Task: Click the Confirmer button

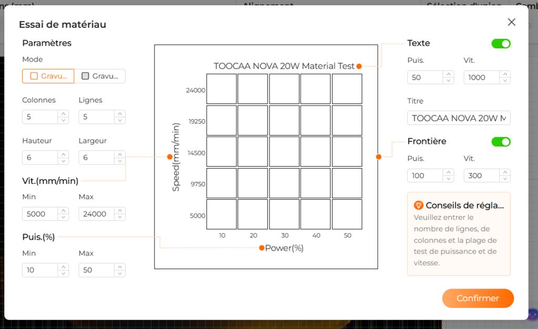Action: point(478,298)
